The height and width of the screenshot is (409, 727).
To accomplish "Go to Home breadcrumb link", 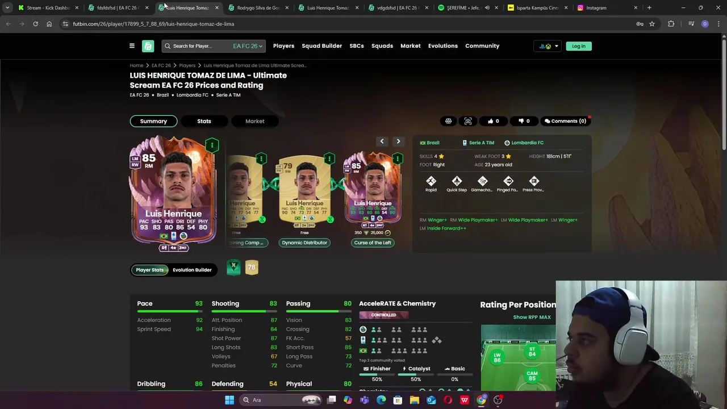I will point(136,65).
